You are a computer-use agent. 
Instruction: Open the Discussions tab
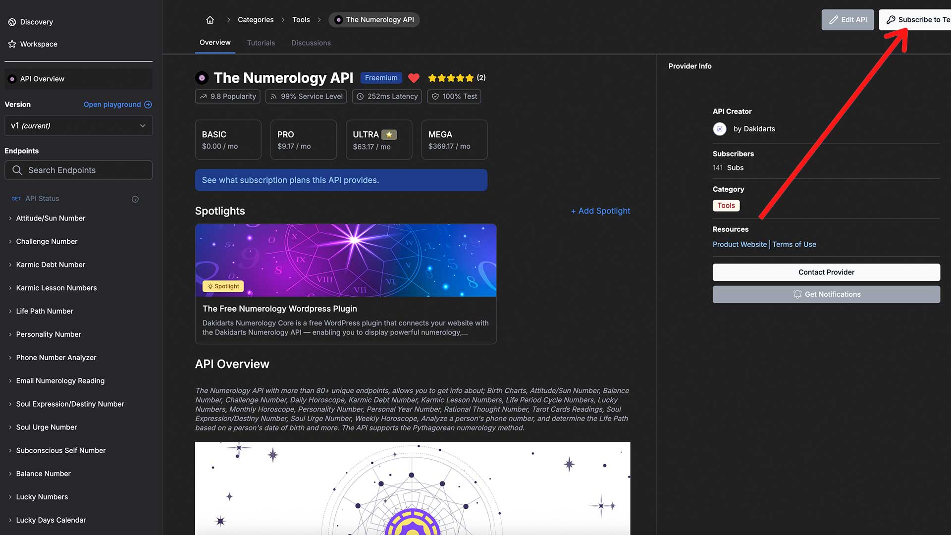[311, 43]
